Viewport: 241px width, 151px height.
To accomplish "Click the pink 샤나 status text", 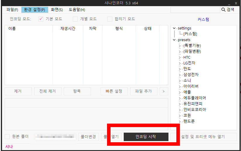I will tap(9, 147).
